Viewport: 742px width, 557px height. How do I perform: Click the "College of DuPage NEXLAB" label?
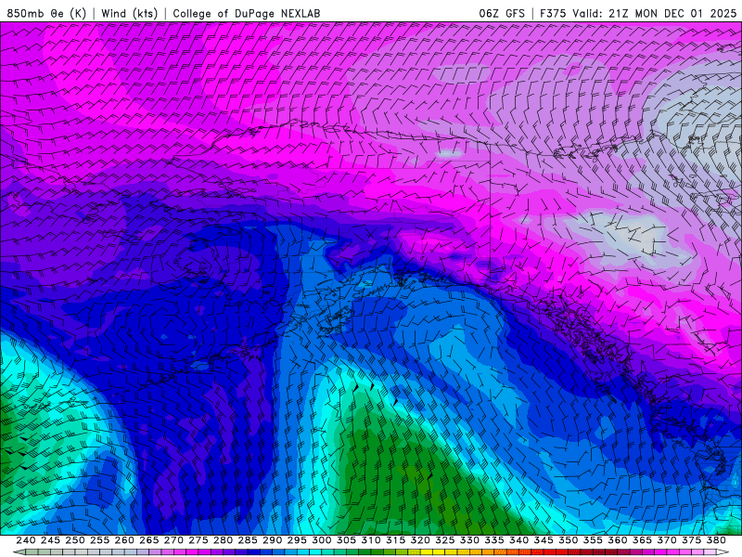tap(247, 13)
